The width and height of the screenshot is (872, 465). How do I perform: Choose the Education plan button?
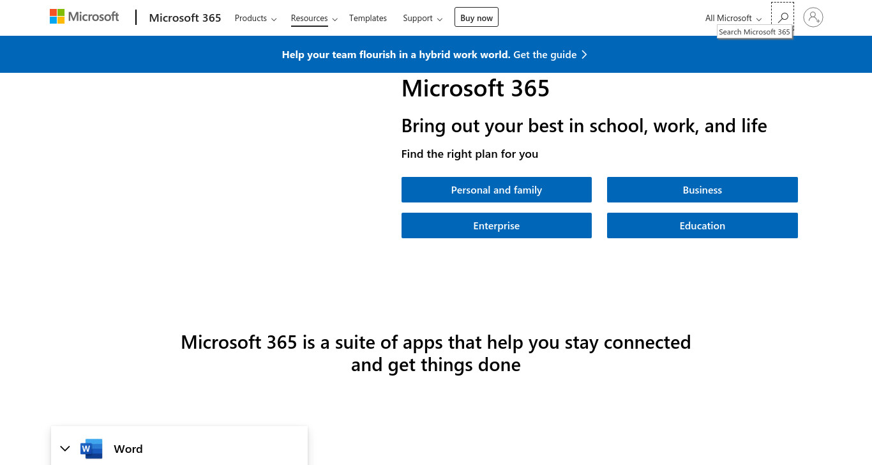(702, 225)
